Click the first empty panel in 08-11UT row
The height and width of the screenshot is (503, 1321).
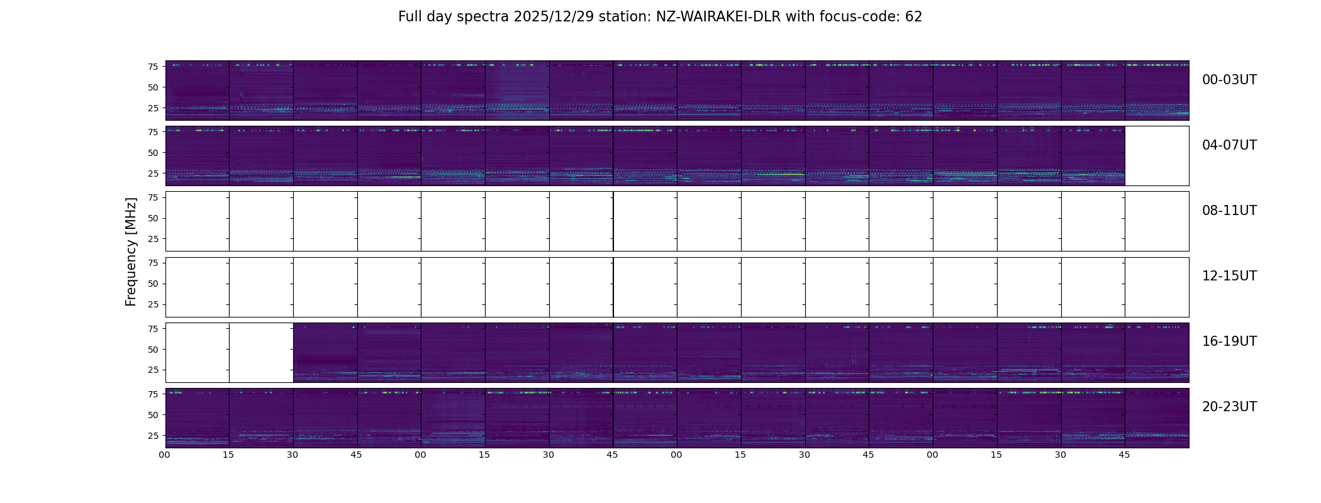pos(197,221)
